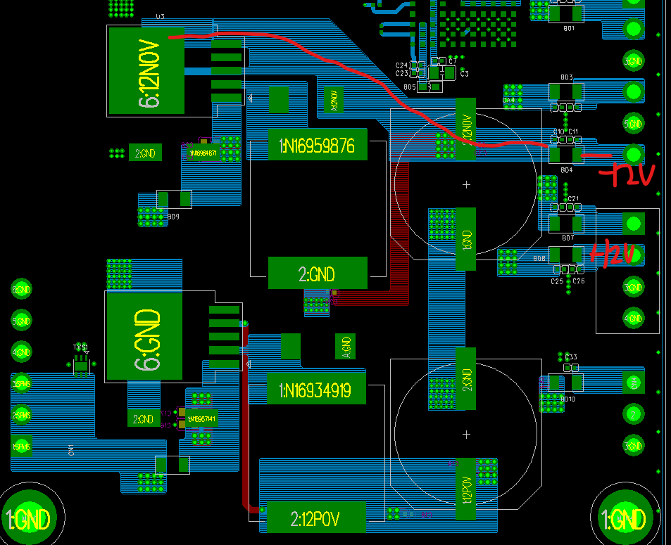Click the U3 reference designator label
The height and width of the screenshot is (545, 671).
pyautogui.click(x=160, y=17)
